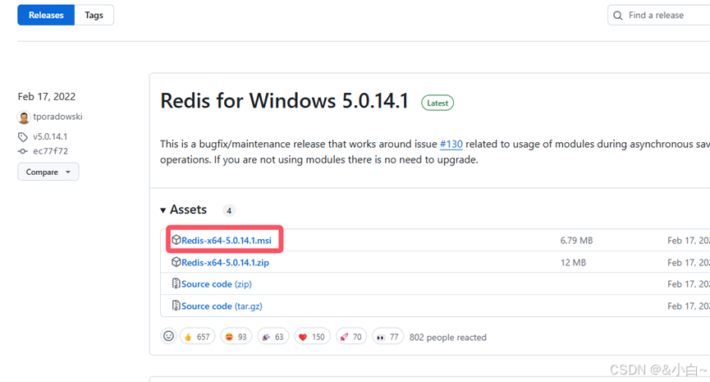Open tporadowski's avatar image
This screenshot has width=710, height=382.
[24, 117]
